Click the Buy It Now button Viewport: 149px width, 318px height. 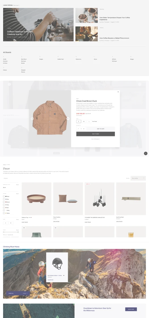point(95,134)
